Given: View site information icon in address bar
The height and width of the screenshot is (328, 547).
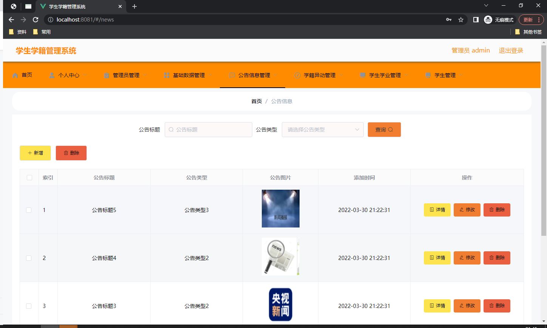Looking at the screenshot, I should 51,20.
